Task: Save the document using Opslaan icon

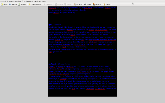Action: (19, 4)
